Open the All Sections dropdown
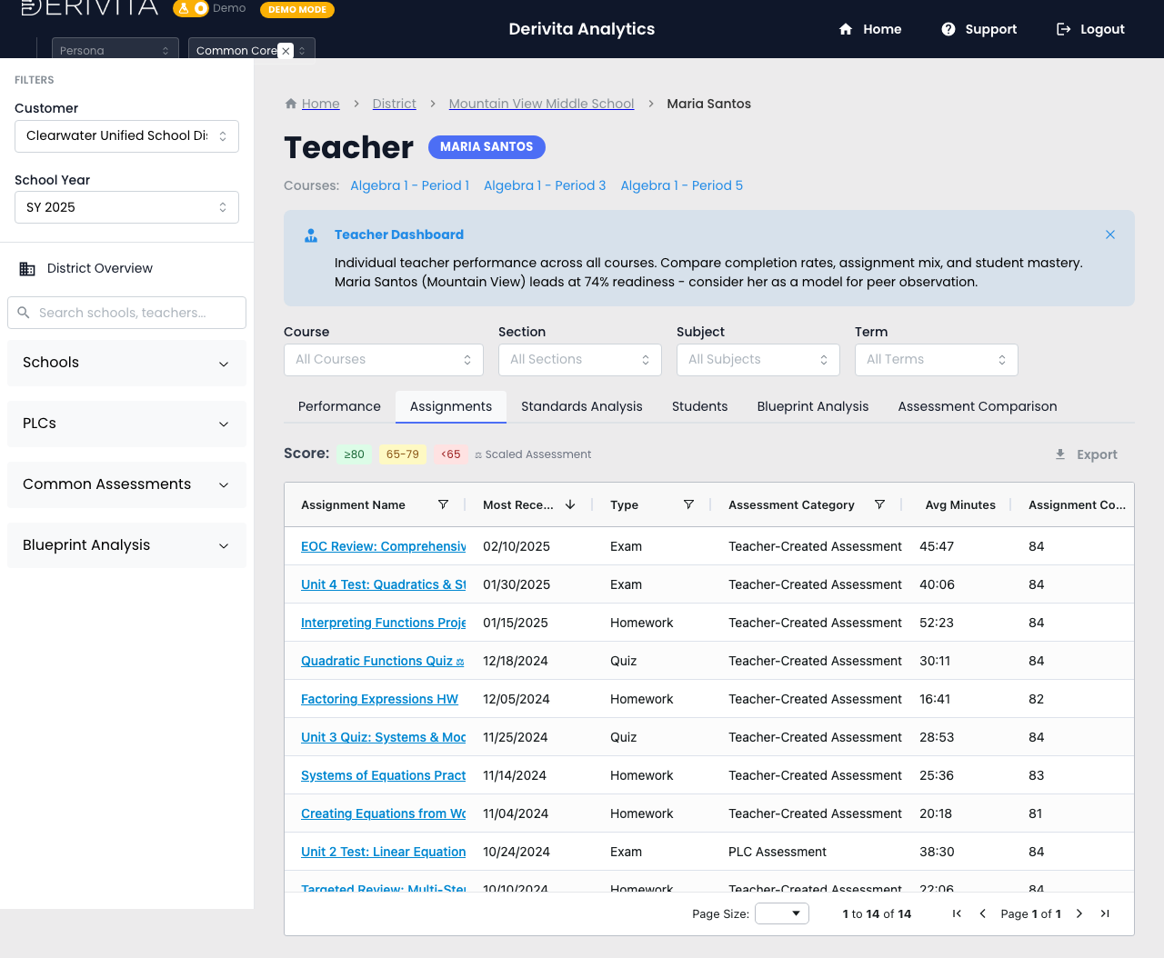The width and height of the screenshot is (1164, 958). coord(580,360)
